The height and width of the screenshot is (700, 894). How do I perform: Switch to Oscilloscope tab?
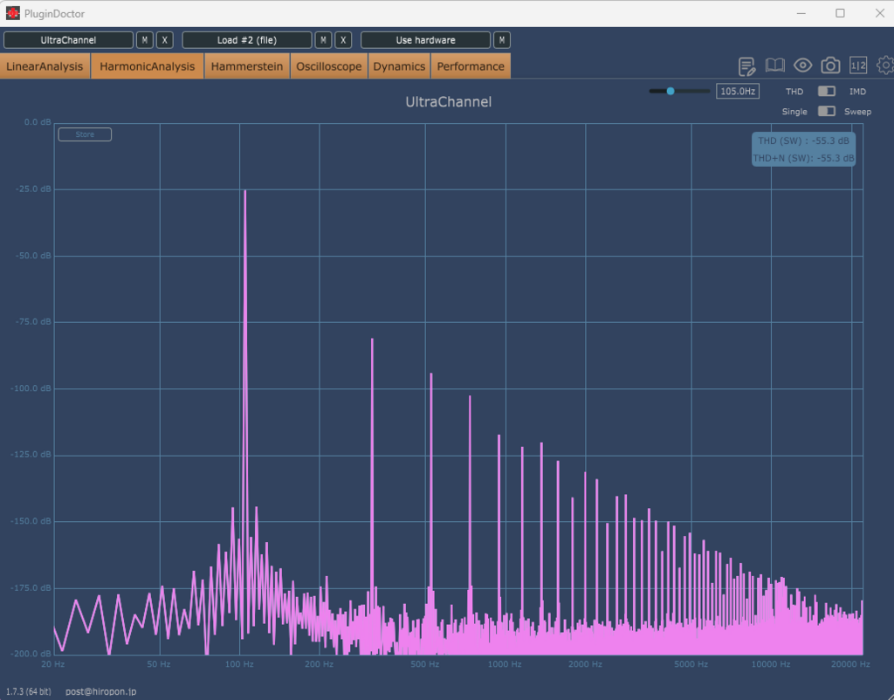coord(329,66)
